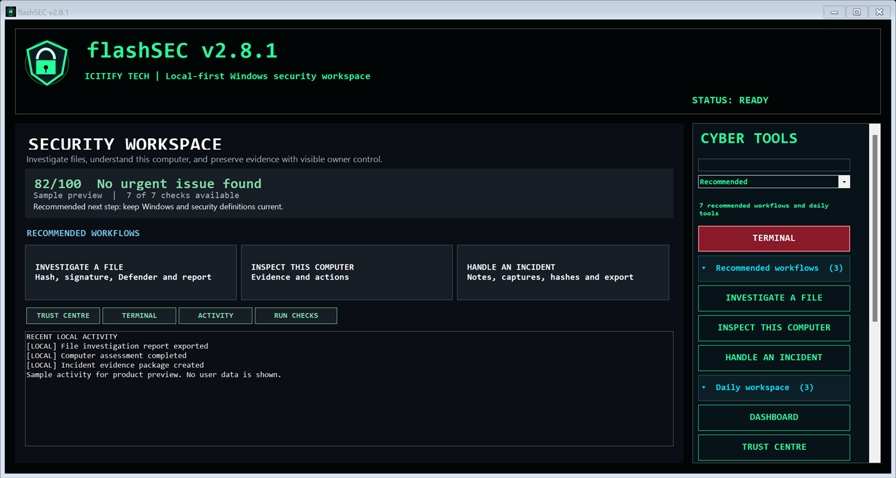896x478 pixels.
Task: Open the red TERMINAL button in Cyber Tools
Action: coord(774,238)
